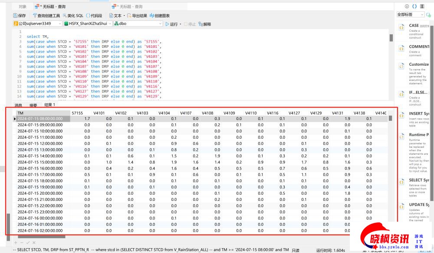Open the code snippet (代码段) tool
The image size is (434, 253).
tap(94, 16)
